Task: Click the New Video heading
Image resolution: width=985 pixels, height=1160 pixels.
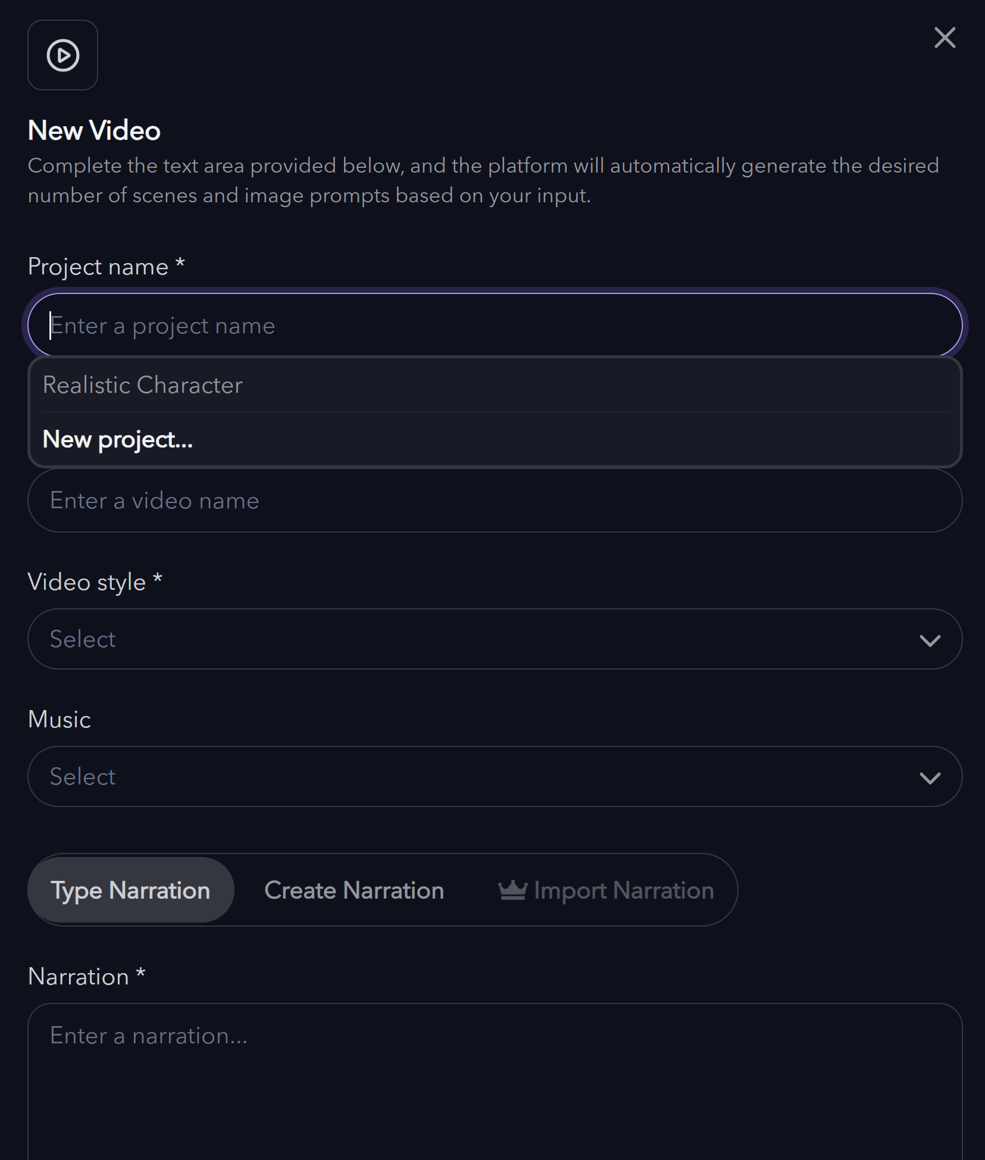Action: click(x=94, y=130)
